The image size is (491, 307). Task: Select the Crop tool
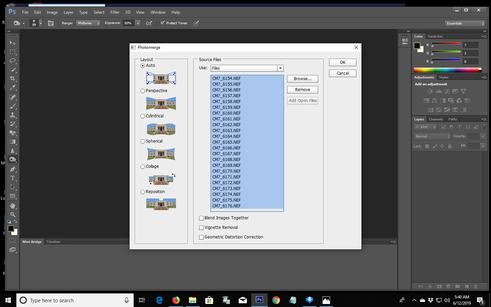[x=13, y=78]
